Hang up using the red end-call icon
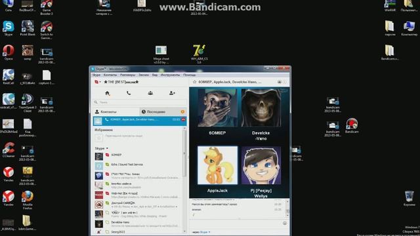 click(184, 119)
